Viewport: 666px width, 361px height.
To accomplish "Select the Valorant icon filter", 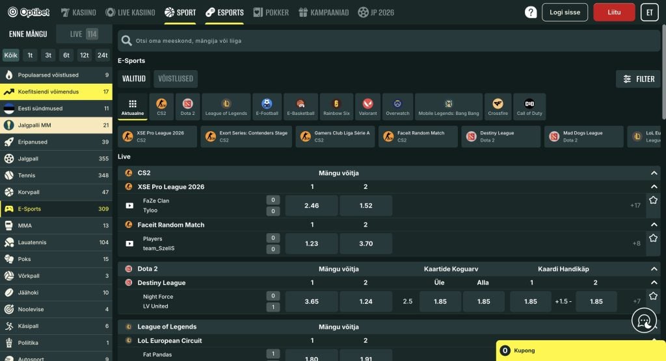I will pyautogui.click(x=368, y=106).
